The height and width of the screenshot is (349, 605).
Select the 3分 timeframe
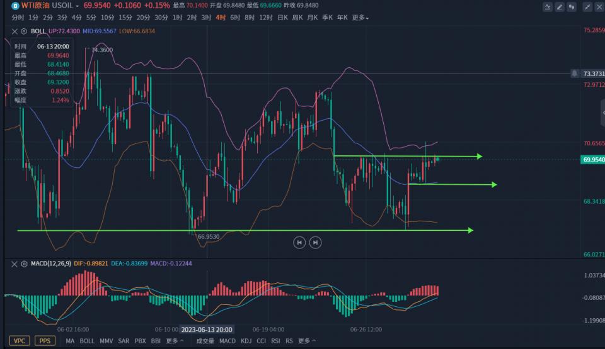[62, 18]
